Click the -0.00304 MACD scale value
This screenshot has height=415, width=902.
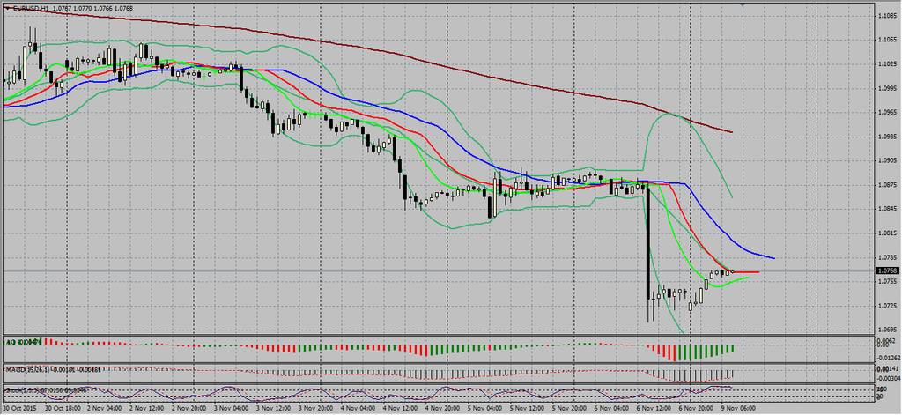(x=888, y=378)
